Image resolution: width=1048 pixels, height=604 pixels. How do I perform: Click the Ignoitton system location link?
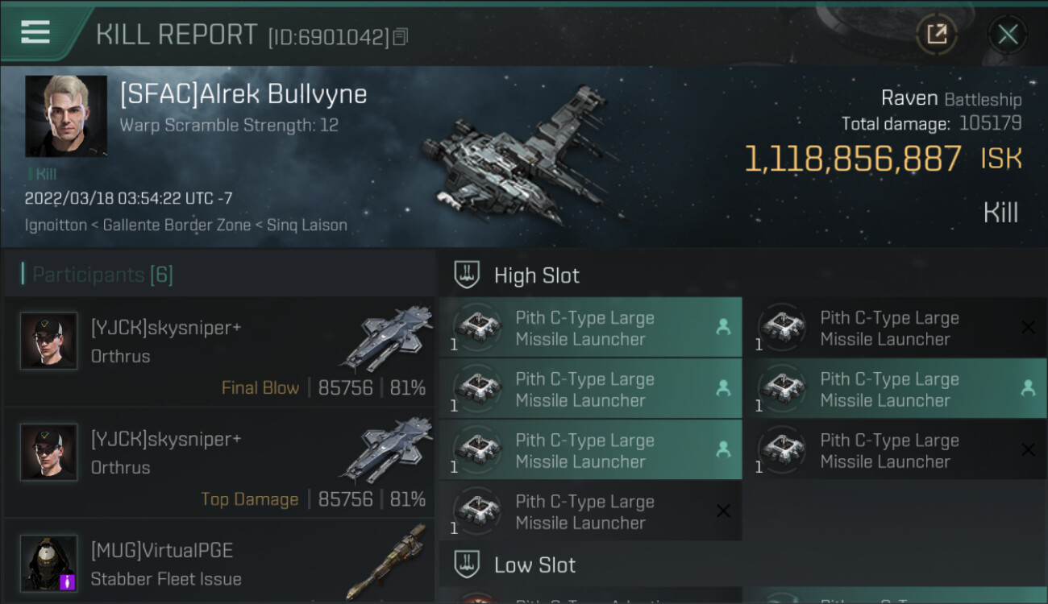click(56, 225)
